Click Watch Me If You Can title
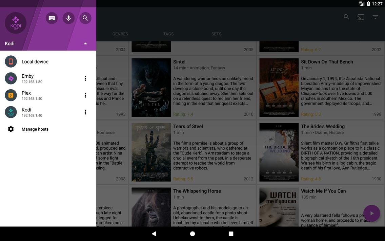Image resolution: width=385 pixels, height=241 pixels. (323, 191)
